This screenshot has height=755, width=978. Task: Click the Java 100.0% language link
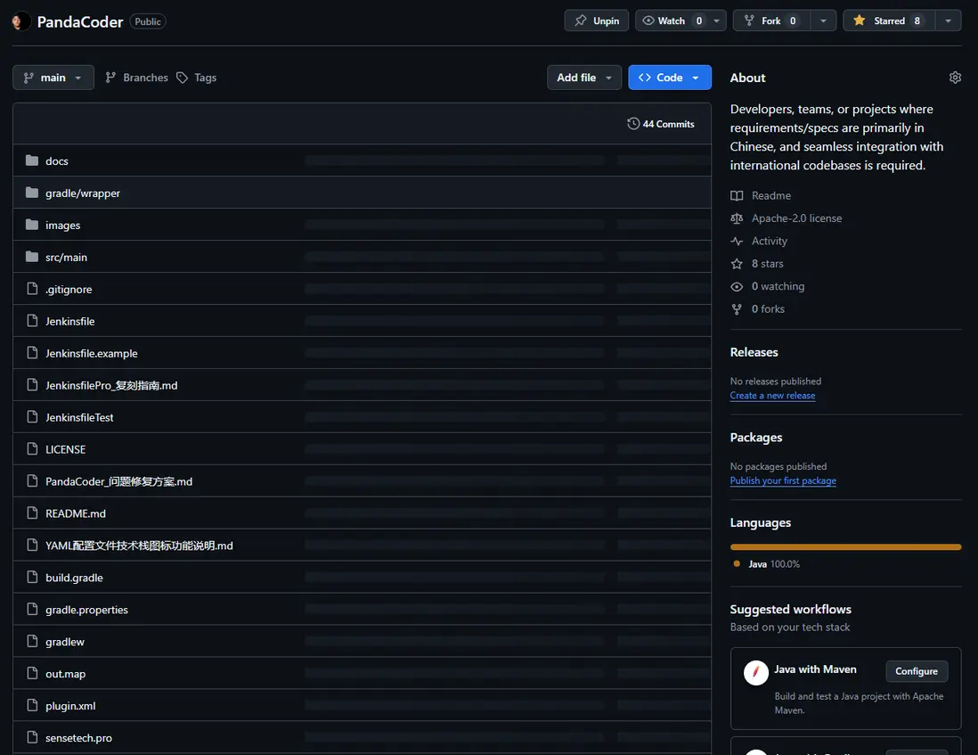(x=773, y=563)
